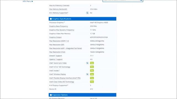177x99 pixels.
Task: Click the magnifier icon beside Intel Wireless Display
Action: 87,74
